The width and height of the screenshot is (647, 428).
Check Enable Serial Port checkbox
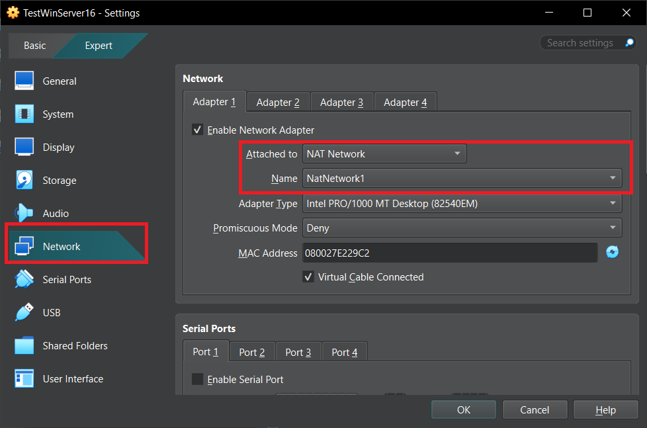(x=197, y=379)
